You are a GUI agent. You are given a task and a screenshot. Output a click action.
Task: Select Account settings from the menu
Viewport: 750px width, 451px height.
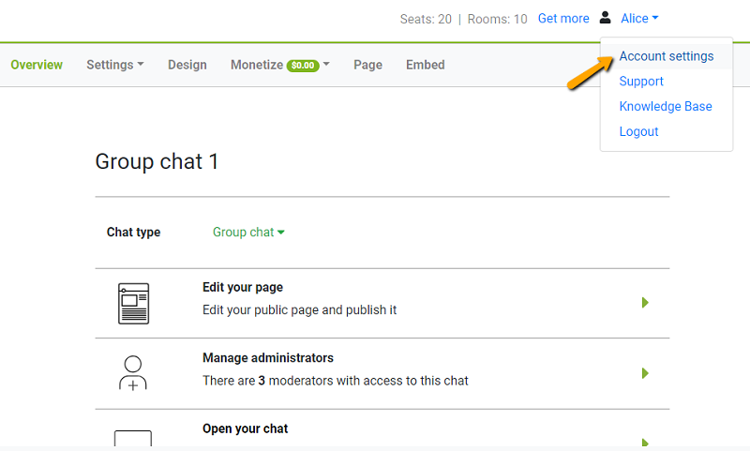(666, 56)
